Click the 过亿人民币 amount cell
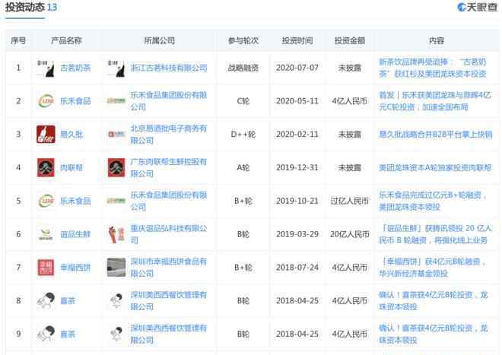Screen dimensions: 502x355 tap(350, 201)
